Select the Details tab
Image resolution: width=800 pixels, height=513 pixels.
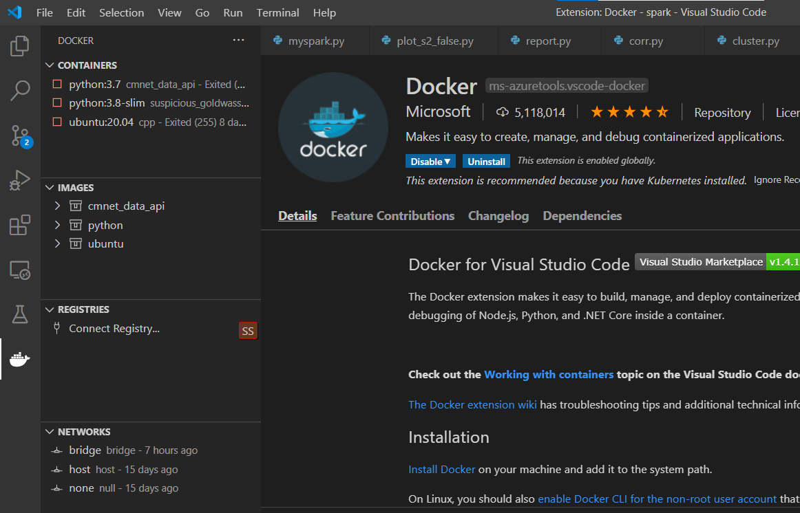[297, 216]
